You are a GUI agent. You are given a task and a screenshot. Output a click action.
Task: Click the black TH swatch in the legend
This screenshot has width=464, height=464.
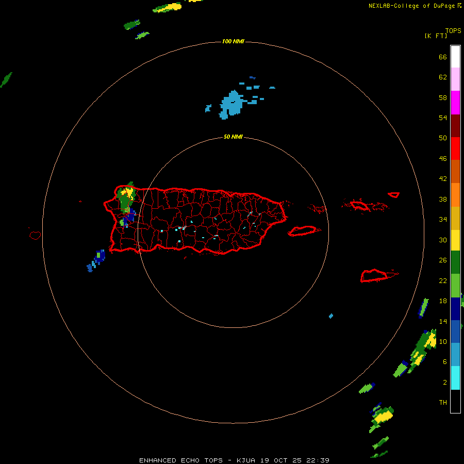click(x=455, y=401)
